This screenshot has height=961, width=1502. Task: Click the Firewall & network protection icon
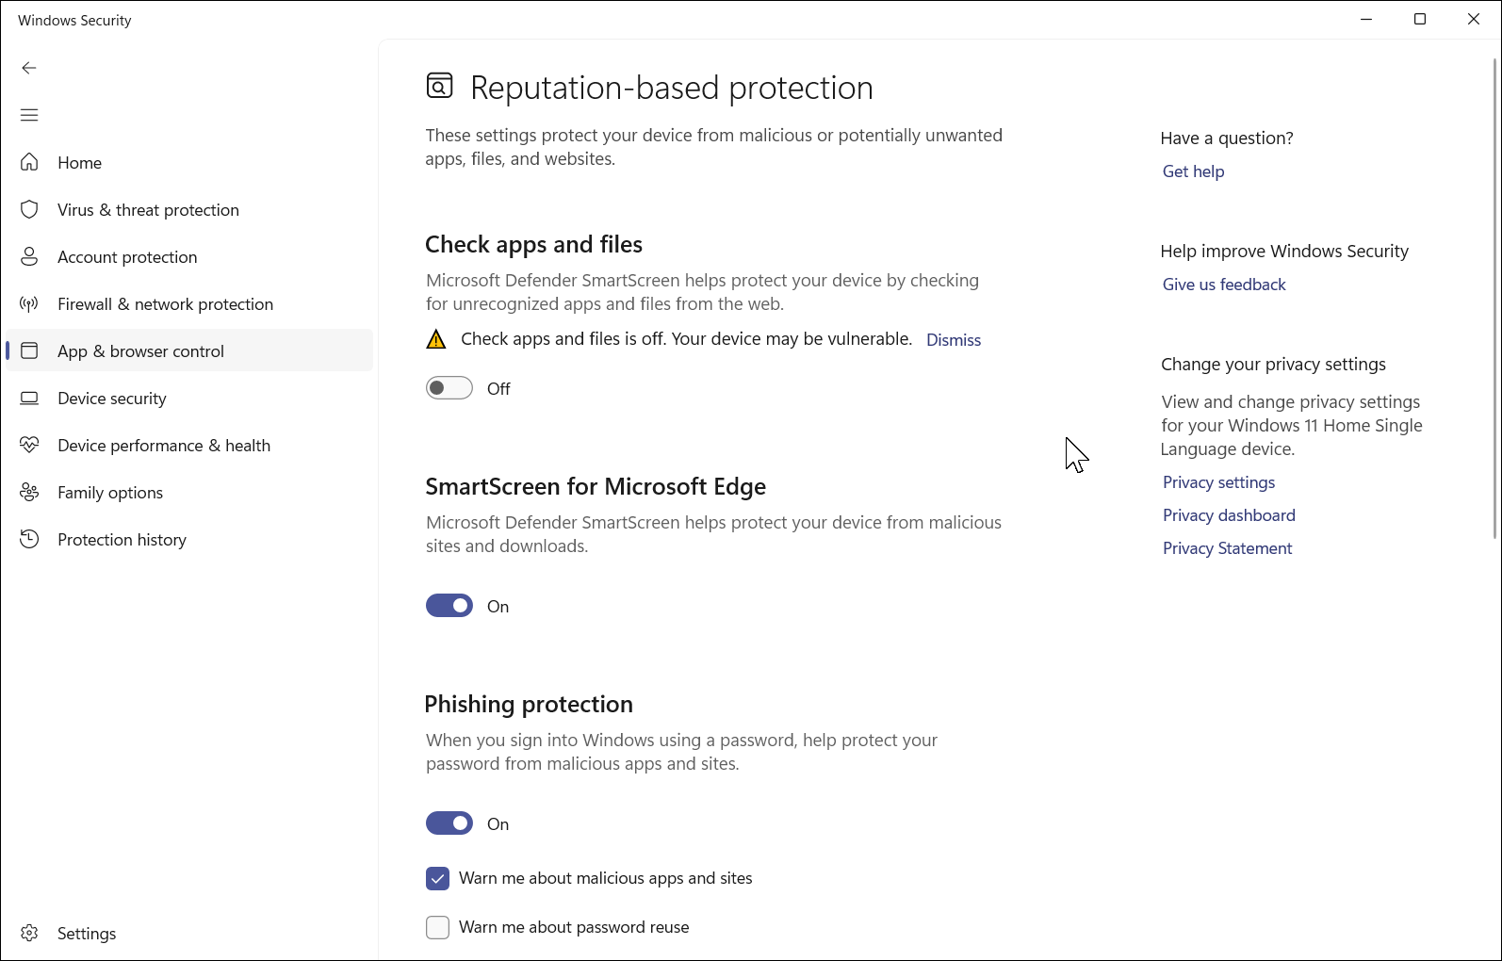point(30,303)
